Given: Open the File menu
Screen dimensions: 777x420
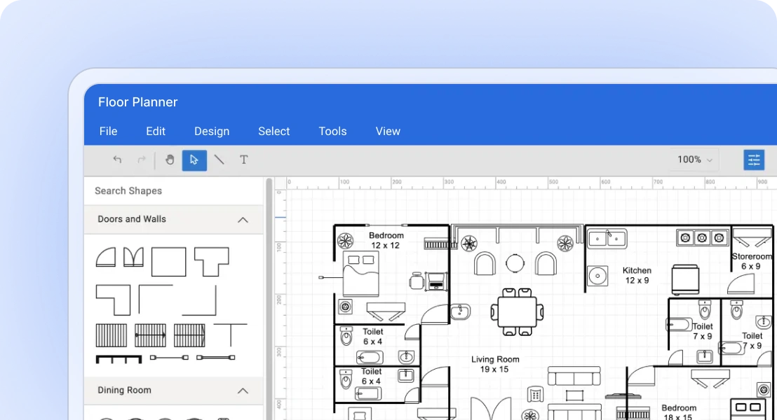Looking at the screenshot, I should coord(108,131).
